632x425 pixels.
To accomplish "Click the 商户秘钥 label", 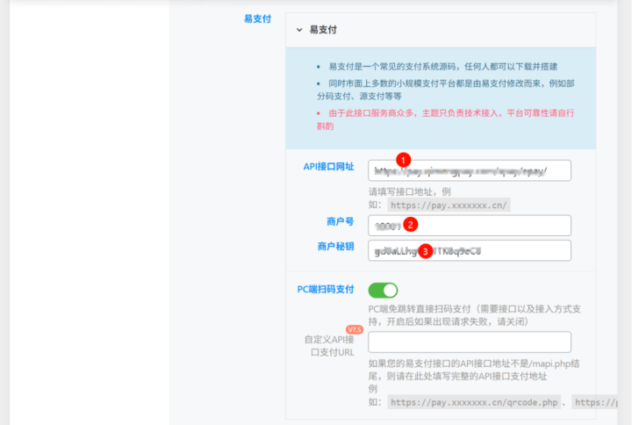I will [335, 247].
